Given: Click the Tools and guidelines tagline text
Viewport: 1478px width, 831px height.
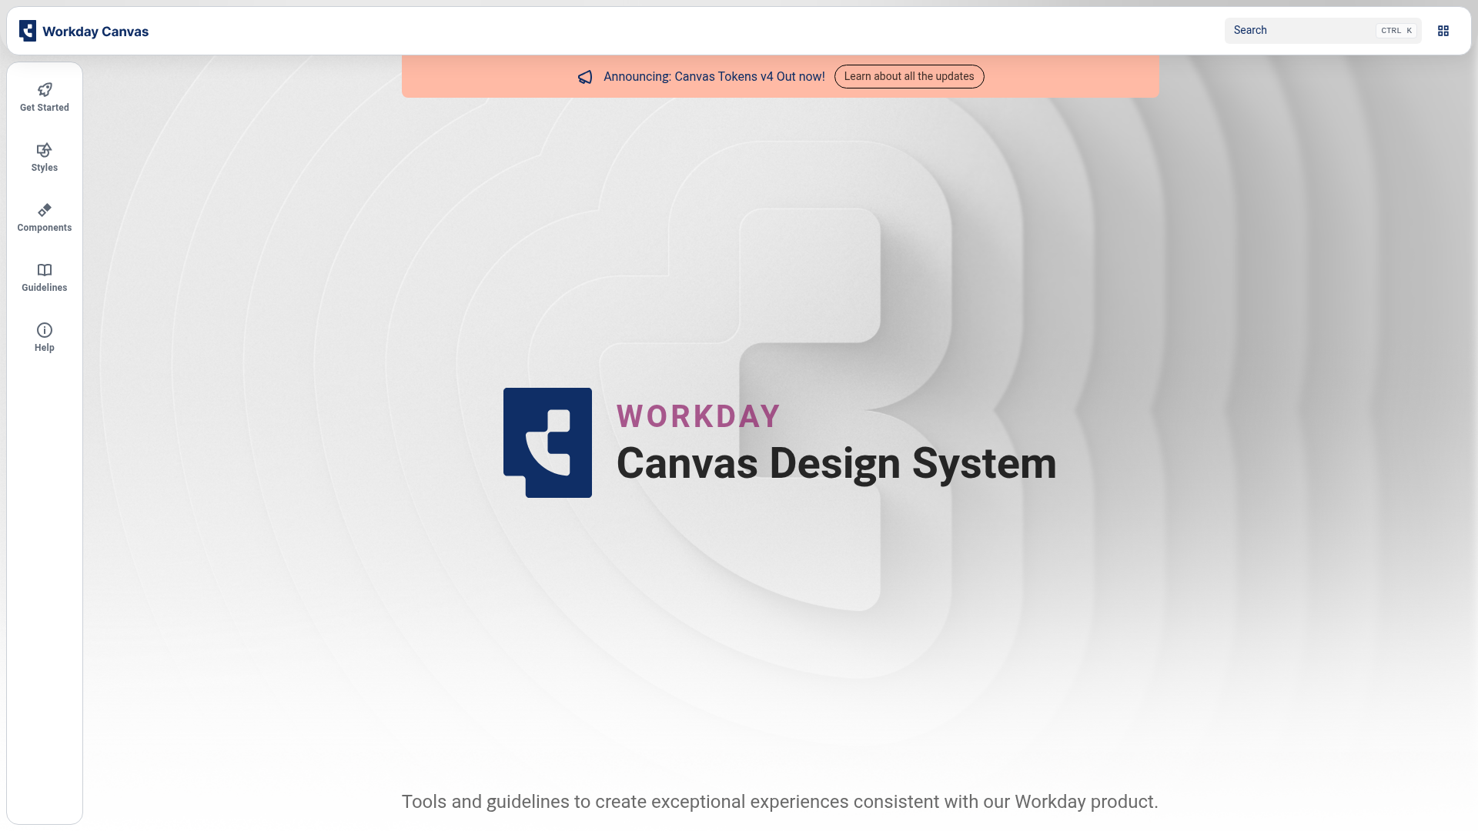Looking at the screenshot, I should (780, 802).
